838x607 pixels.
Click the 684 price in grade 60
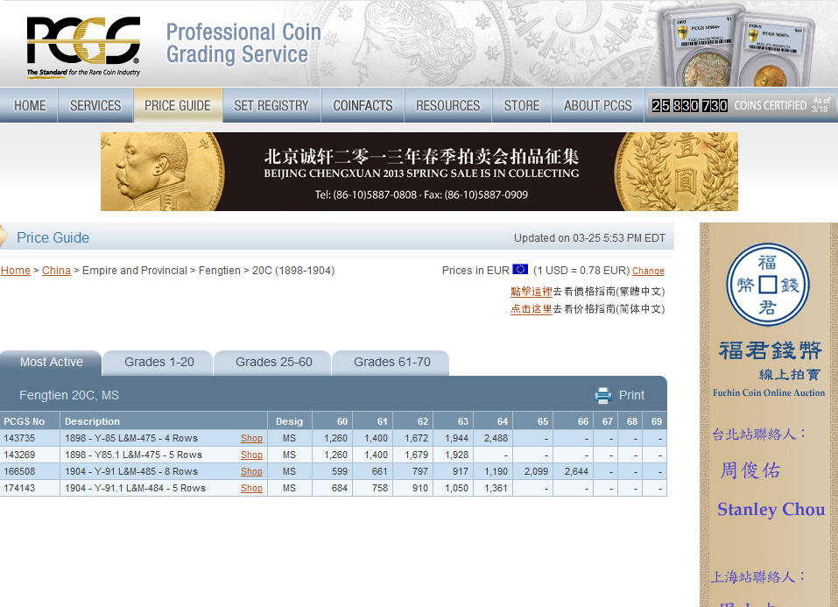pyautogui.click(x=340, y=488)
